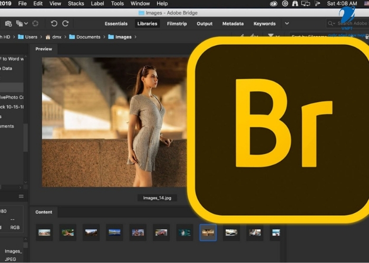Image resolution: width=369 pixels, height=263 pixels.
Task: Click the Images folder icon in the path bar
Action: click(111, 37)
